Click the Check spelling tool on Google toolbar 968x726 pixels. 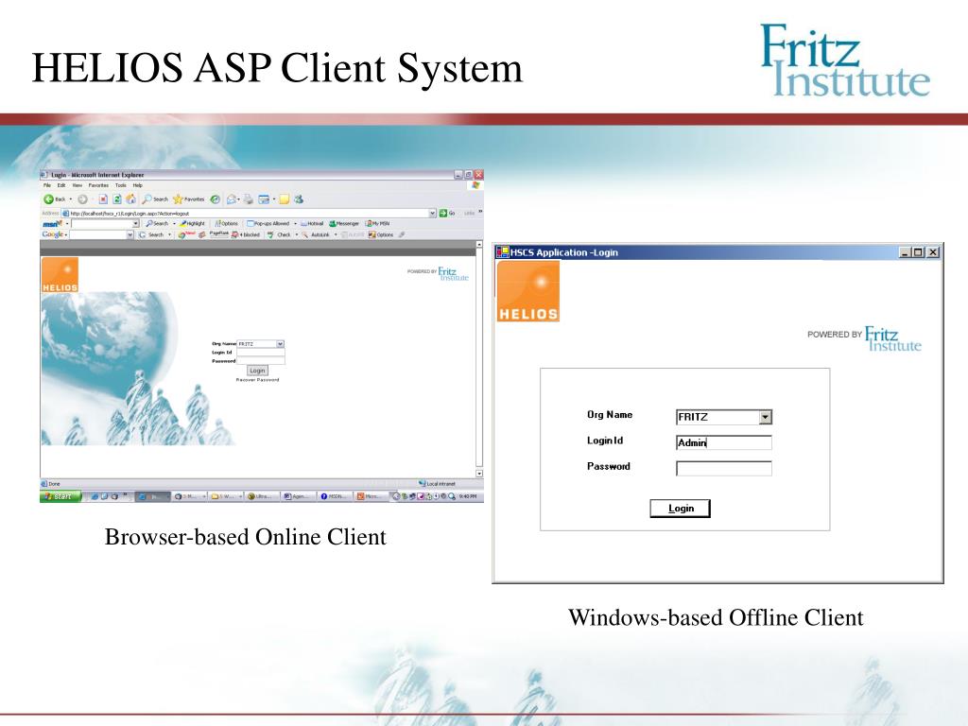279,234
